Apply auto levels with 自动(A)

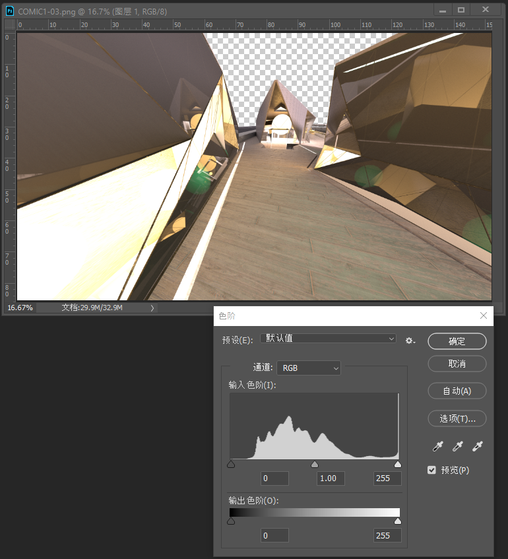click(x=457, y=391)
